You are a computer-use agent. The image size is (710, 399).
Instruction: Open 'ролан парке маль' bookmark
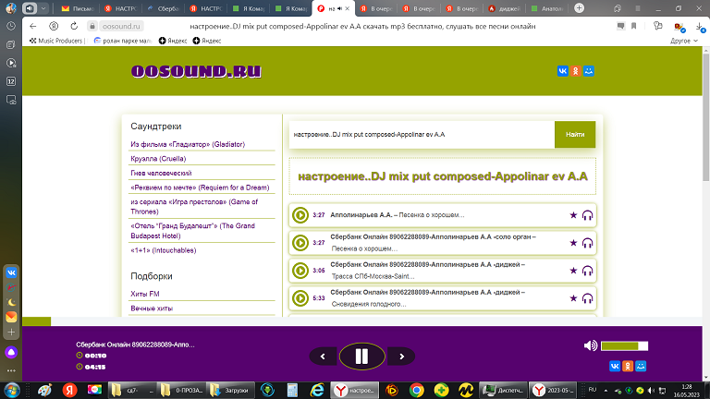(x=123, y=41)
